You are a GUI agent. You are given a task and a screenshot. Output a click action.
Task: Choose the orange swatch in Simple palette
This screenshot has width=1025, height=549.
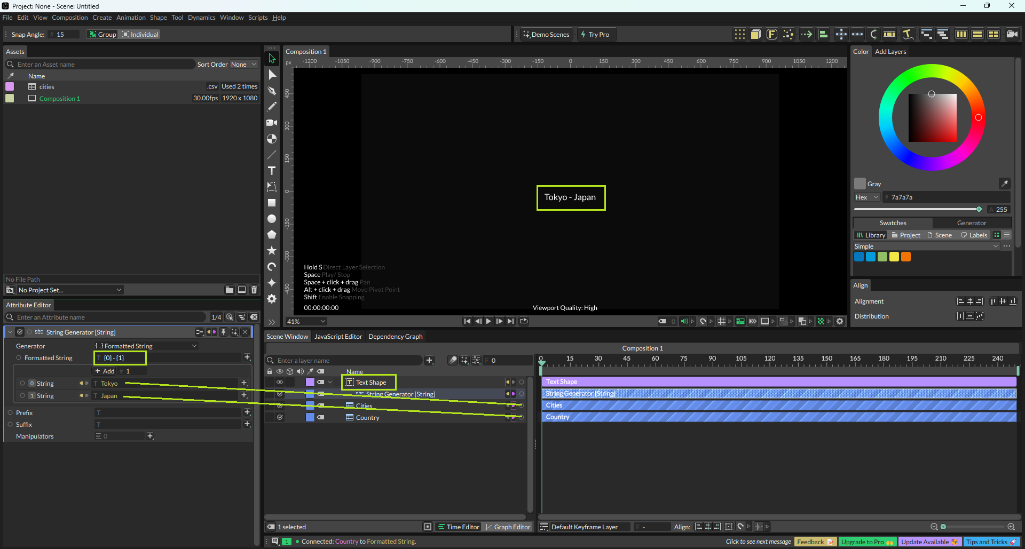[906, 257]
